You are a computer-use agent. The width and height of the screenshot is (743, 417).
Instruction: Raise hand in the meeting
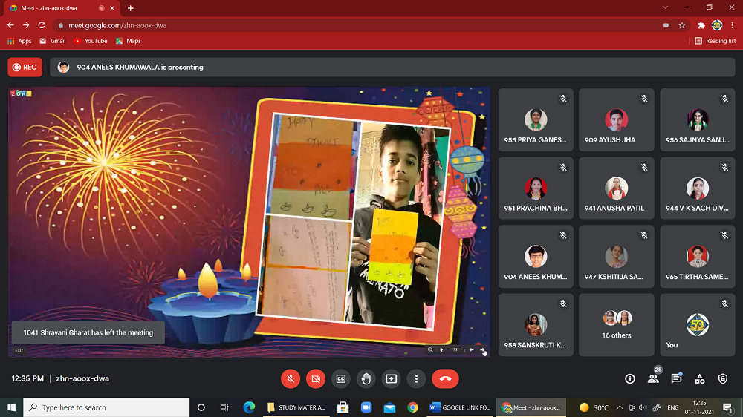point(366,378)
